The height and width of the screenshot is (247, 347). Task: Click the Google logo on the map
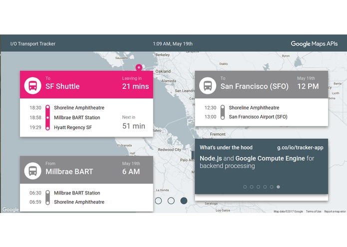(10, 209)
